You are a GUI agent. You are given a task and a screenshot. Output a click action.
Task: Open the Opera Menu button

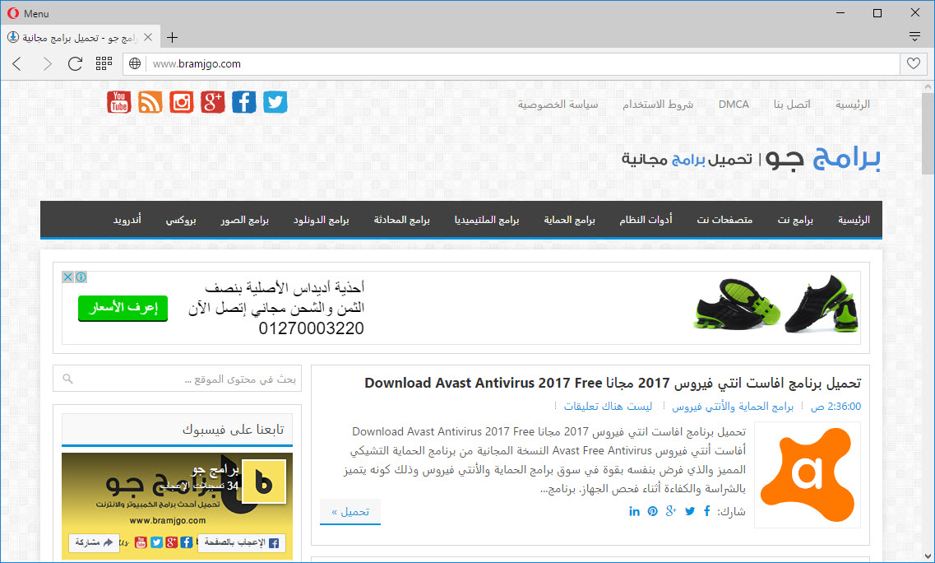28,13
